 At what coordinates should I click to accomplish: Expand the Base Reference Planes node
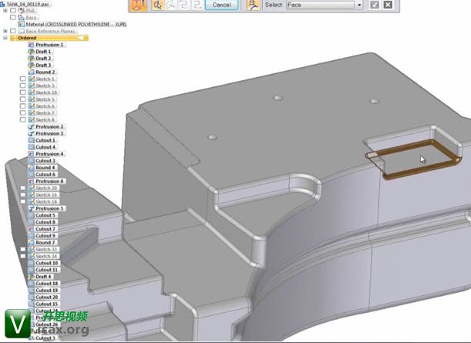click(5, 31)
